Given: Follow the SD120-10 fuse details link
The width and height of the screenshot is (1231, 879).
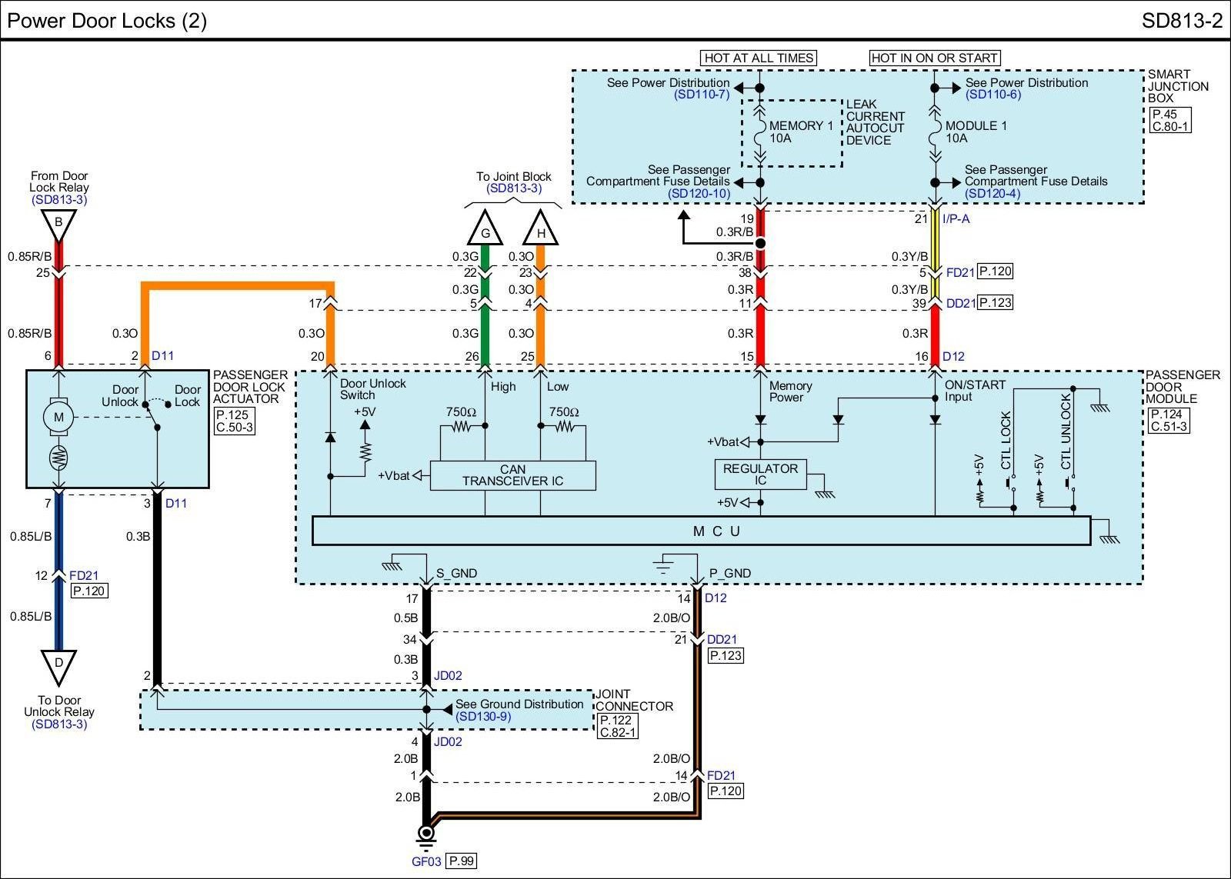Looking at the screenshot, I should tap(699, 194).
